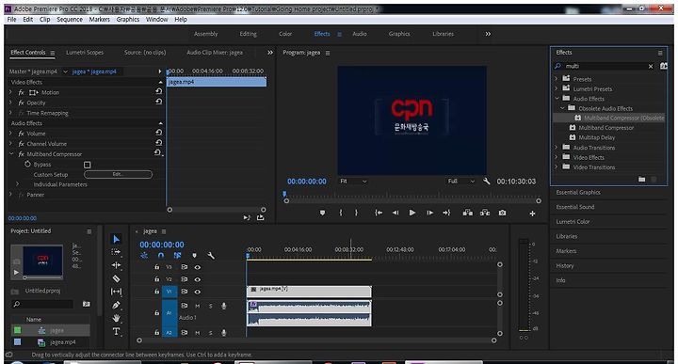Click the Program Monitor playhead marker
The width and height of the screenshot is (678, 364).
pyautogui.click(x=284, y=195)
